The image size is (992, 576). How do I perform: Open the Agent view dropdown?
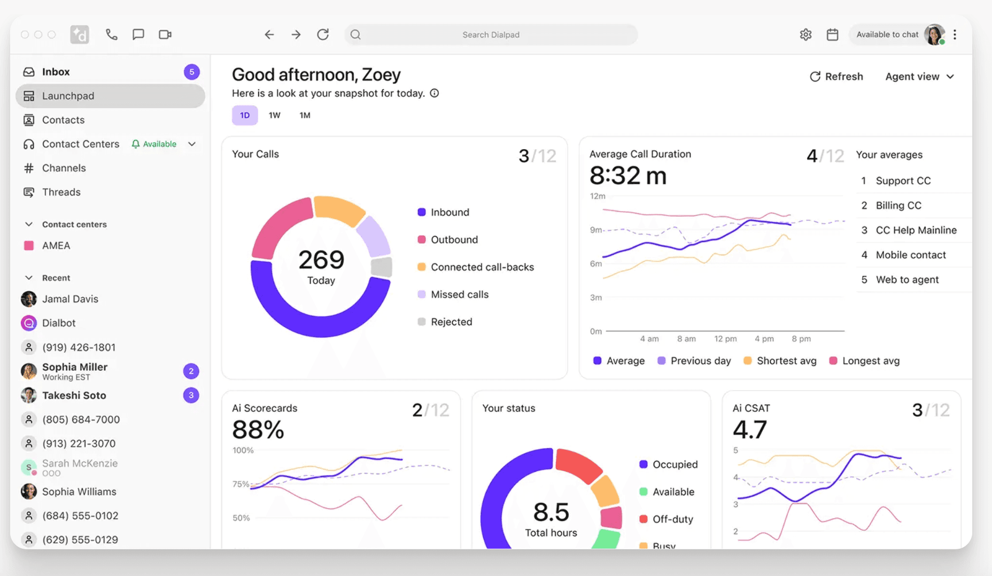coord(919,76)
